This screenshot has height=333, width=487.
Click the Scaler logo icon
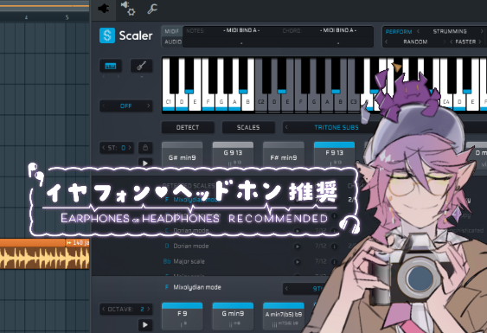pyautogui.click(x=107, y=35)
